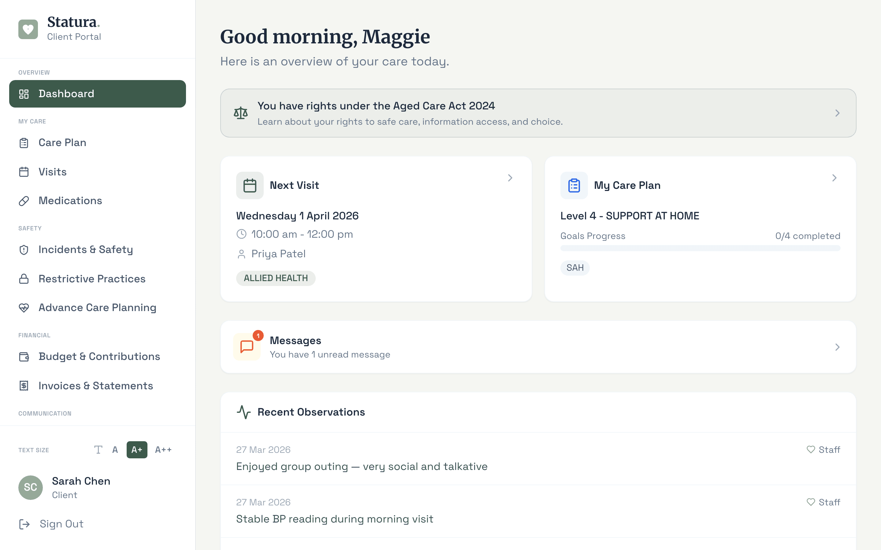Expand Aged Care Act rights banner chevron
The width and height of the screenshot is (881, 550).
[837, 113]
